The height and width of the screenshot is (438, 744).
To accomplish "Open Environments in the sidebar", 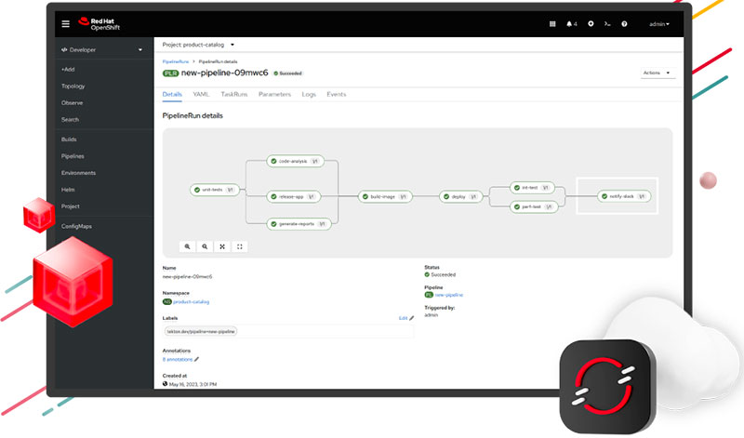I will tap(78, 173).
